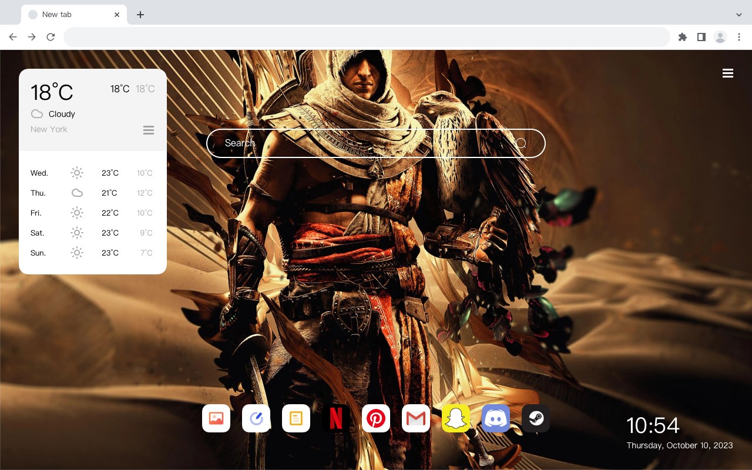Expand the tab search chevron
This screenshot has height=470, width=752.
point(739,15)
